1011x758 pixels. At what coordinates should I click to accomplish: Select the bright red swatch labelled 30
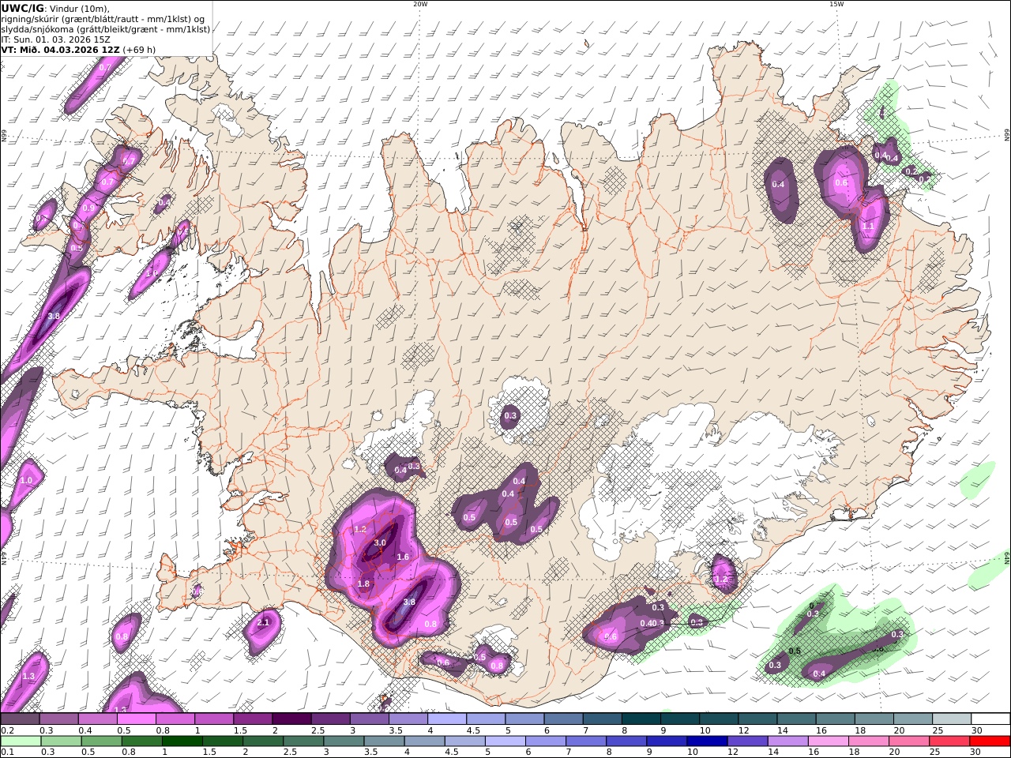coord(990,741)
